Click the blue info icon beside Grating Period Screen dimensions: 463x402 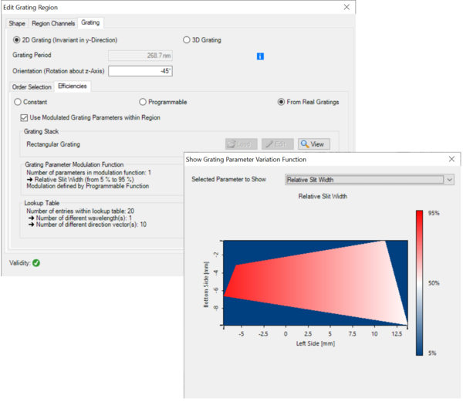click(x=260, y=56)
